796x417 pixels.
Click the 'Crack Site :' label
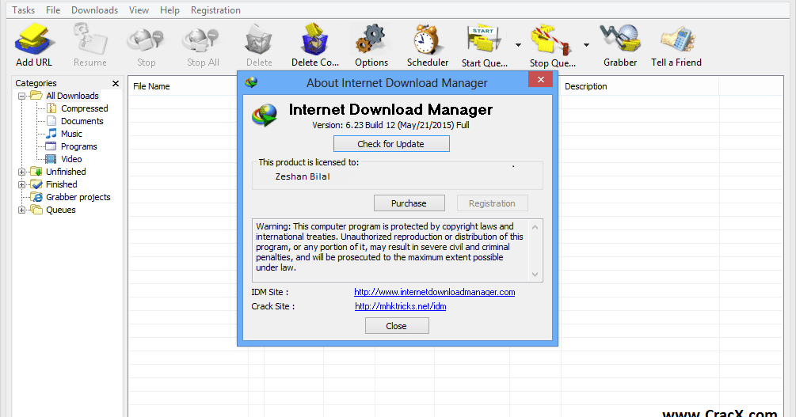(273, 306)
